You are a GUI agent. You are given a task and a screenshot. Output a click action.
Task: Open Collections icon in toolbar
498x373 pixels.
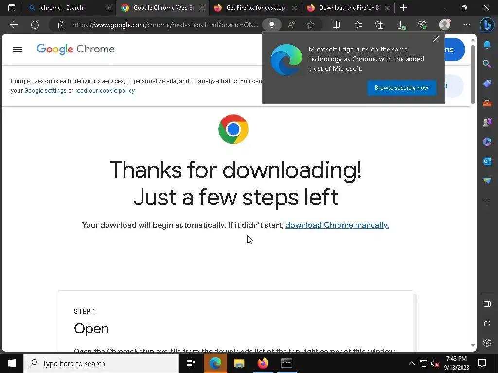[x=379, y=25]
